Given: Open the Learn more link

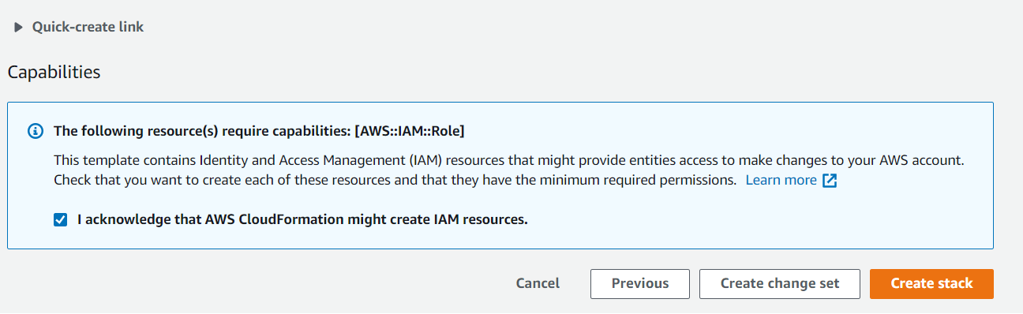Looking at the screenshot, I should pyautogui.click(x=781, y=180).
